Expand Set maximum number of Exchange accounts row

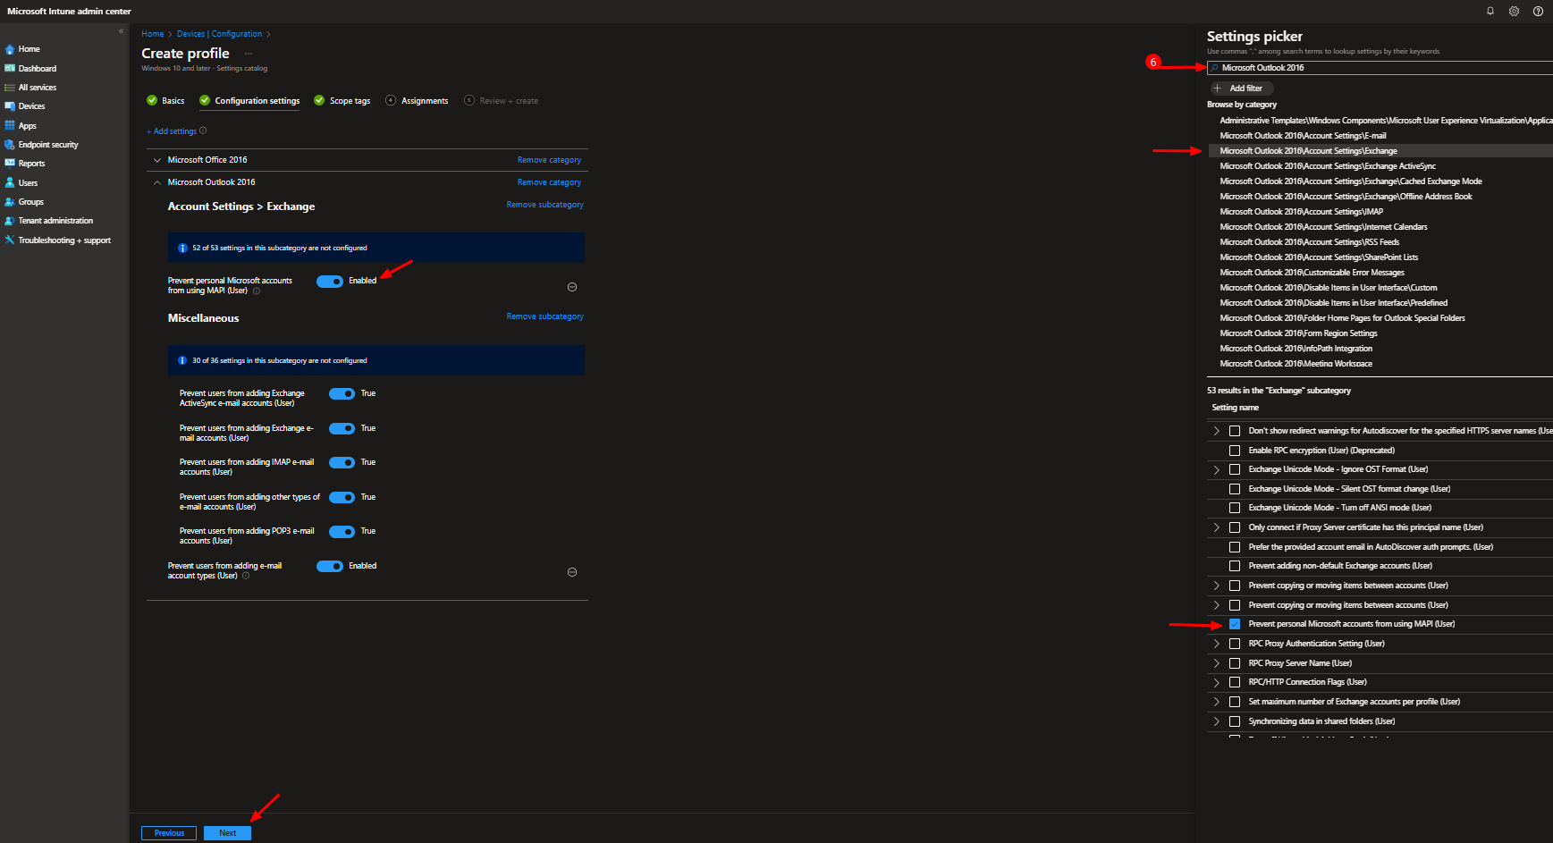1216,702
